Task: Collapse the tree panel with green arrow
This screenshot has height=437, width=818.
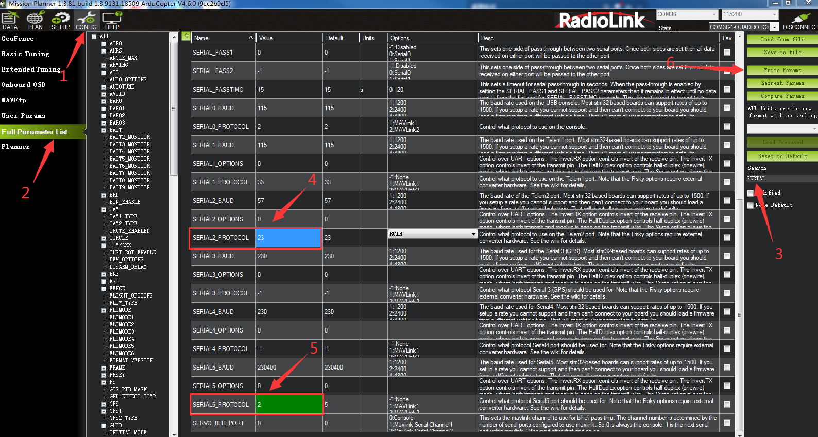Action: point(186,36)
